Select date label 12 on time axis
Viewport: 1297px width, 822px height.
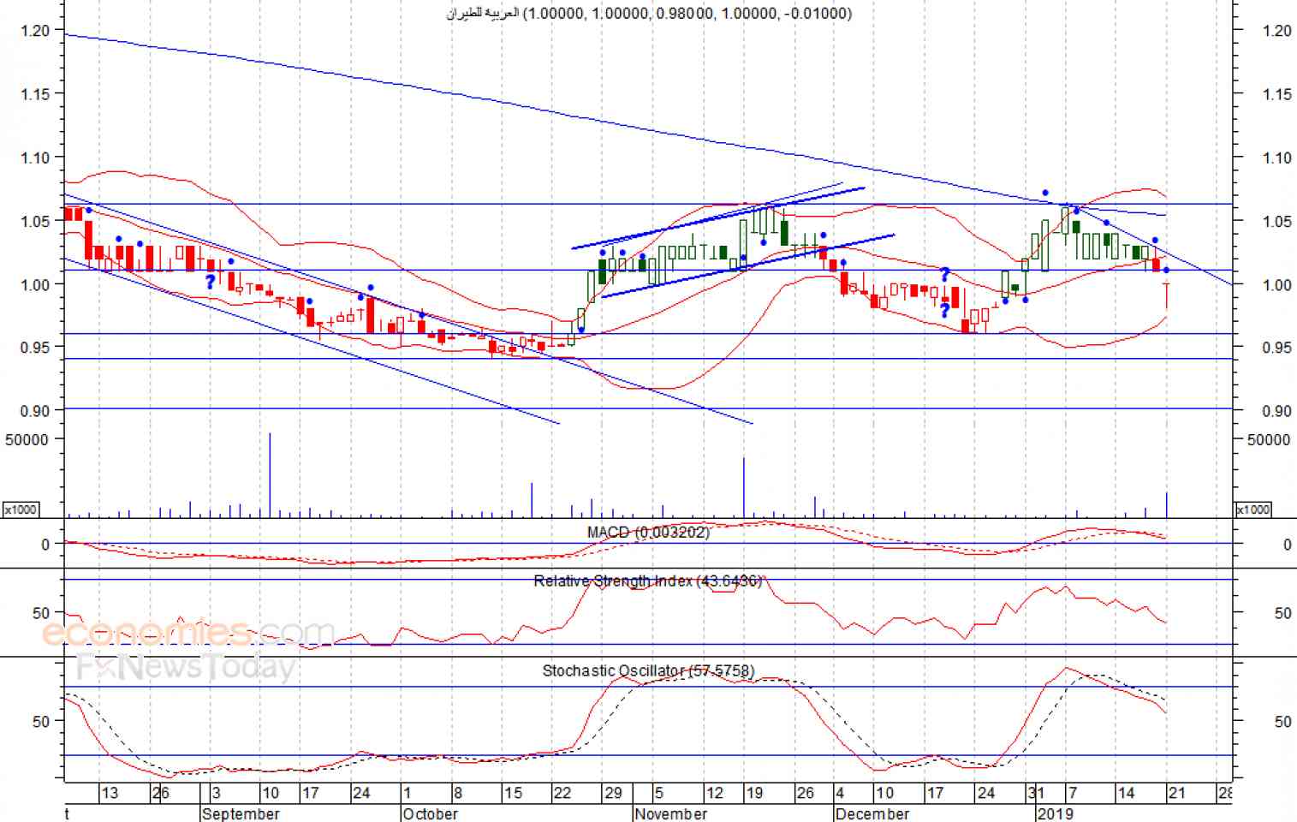[714, 793]
